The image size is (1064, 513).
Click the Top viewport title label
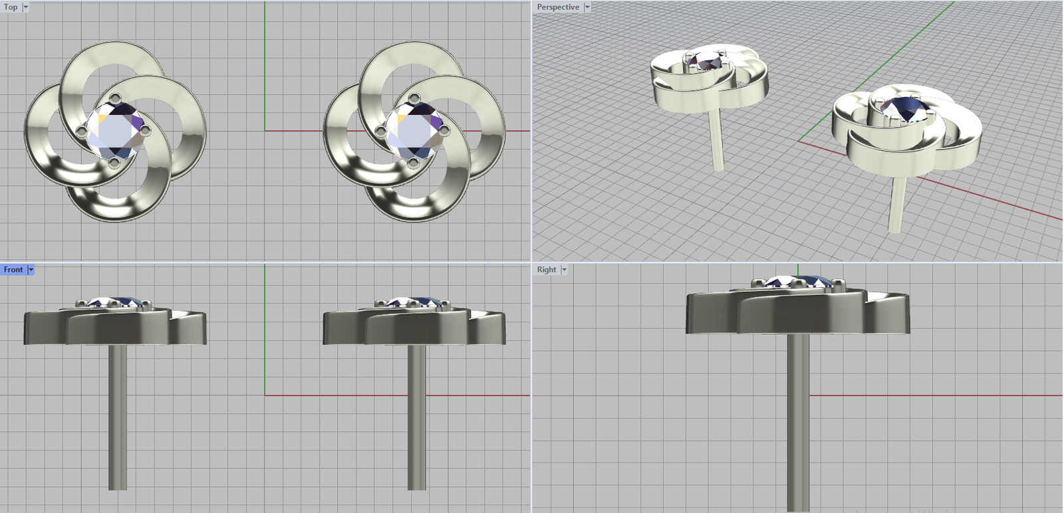click(11, 7)
